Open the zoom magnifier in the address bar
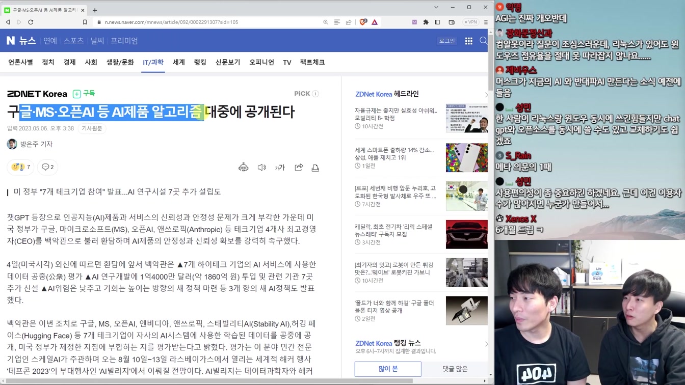685x385 pixels. 326,22
